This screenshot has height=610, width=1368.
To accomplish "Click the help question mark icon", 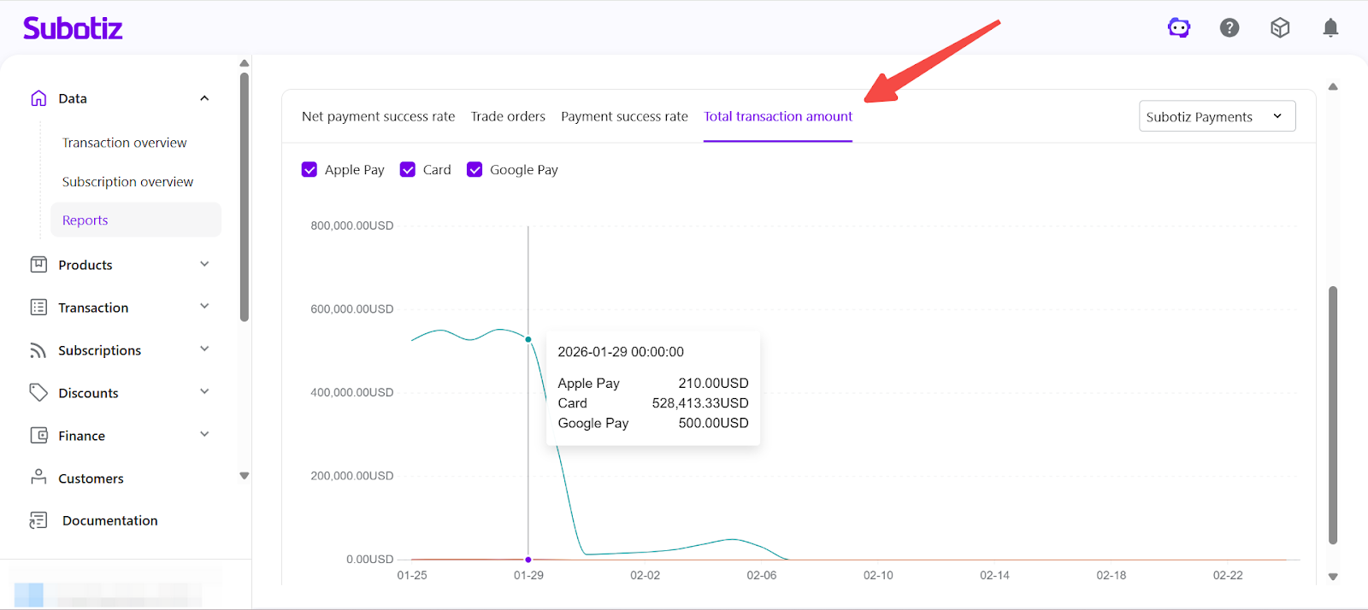I will point(1229,28).
